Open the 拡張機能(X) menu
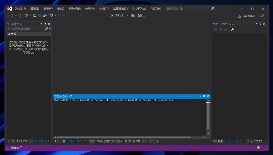Viewport: 273px width, 155px height. (120, 9)
